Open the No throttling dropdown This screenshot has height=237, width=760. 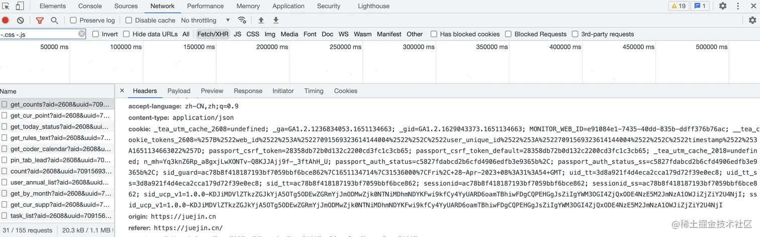tap(205, 20)
